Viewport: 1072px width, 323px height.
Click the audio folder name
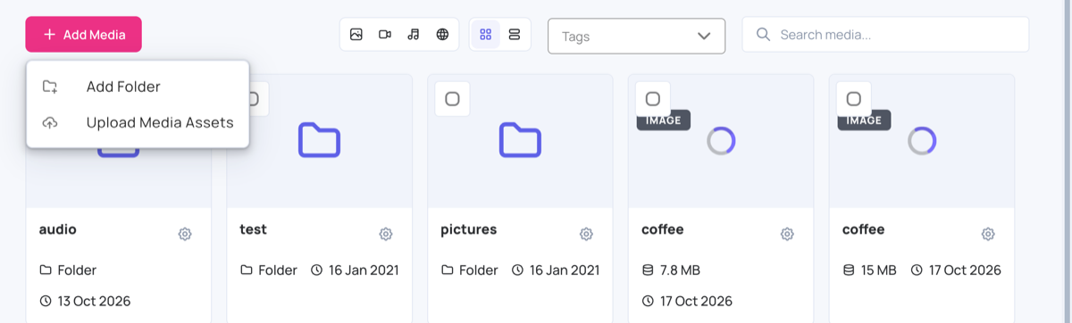(58, 229)
